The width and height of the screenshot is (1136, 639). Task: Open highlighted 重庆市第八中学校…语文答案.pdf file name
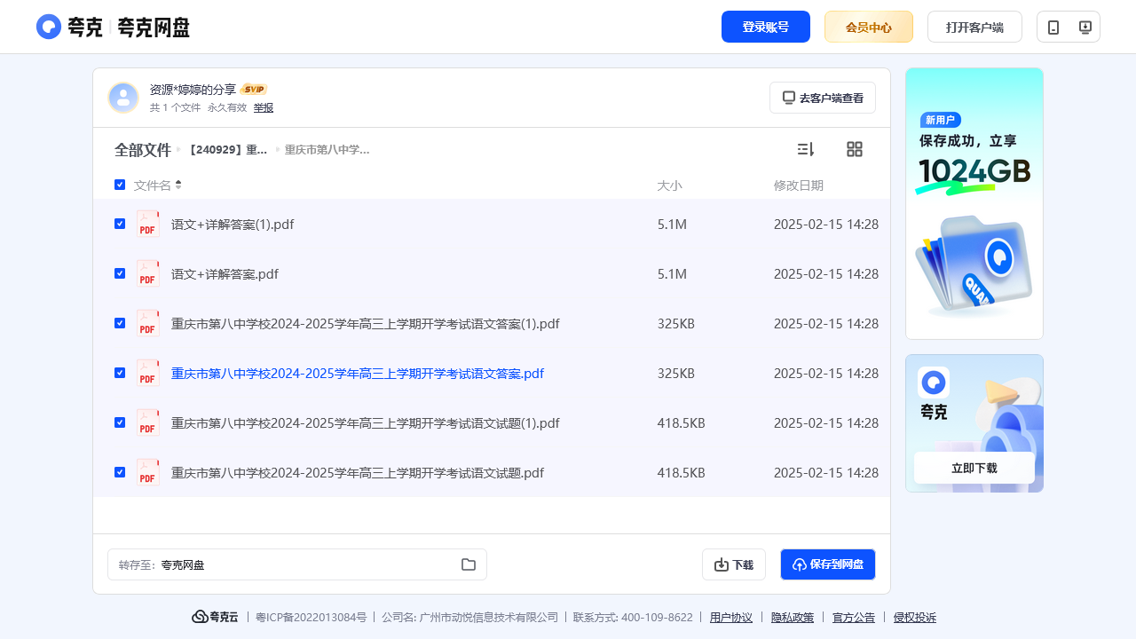[358, 374]
